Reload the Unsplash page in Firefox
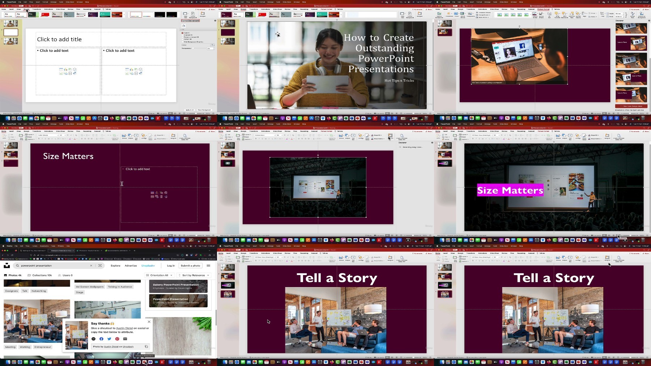The width and height of the screenshot is (651, 366). click(x=12, y=255)
